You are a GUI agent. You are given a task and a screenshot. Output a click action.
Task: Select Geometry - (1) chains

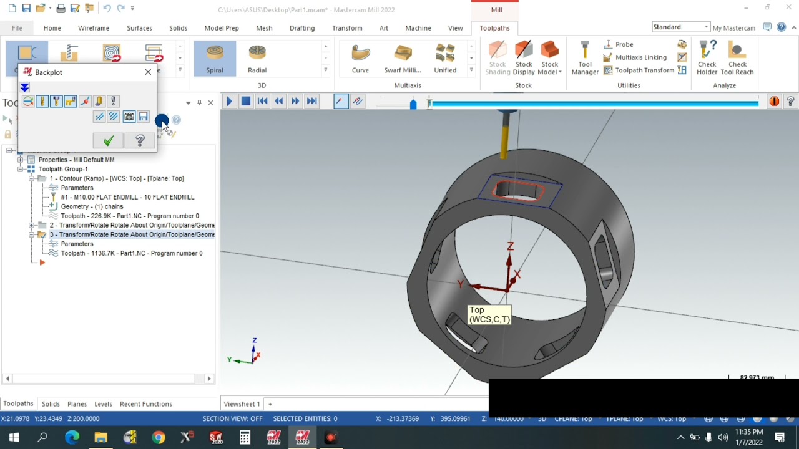point(92,206)
